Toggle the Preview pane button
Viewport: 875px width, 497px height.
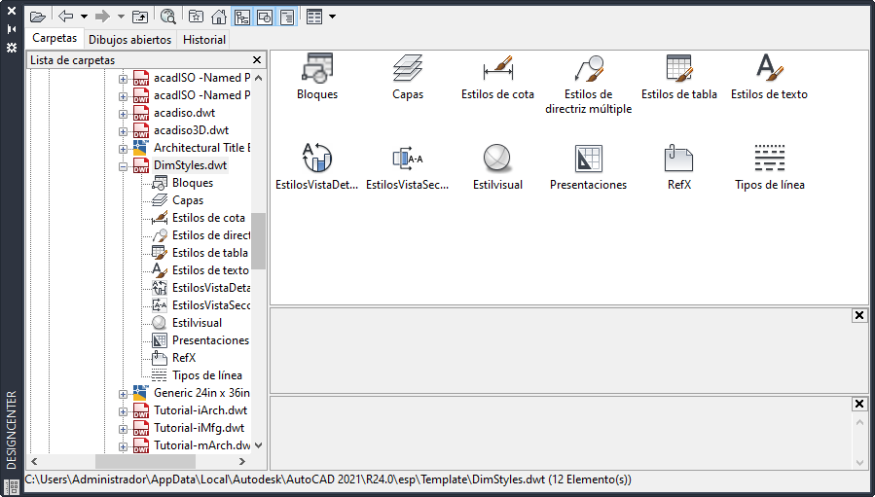coord(265,17)
